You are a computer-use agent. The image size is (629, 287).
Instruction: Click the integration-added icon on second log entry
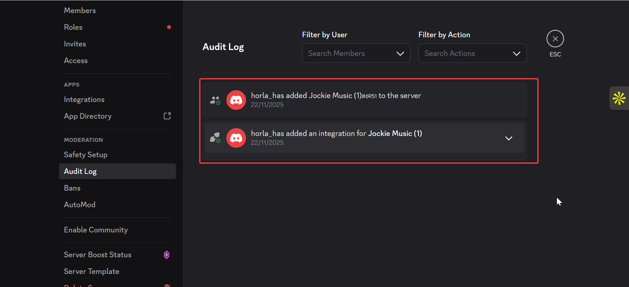(x=215, y=138)
